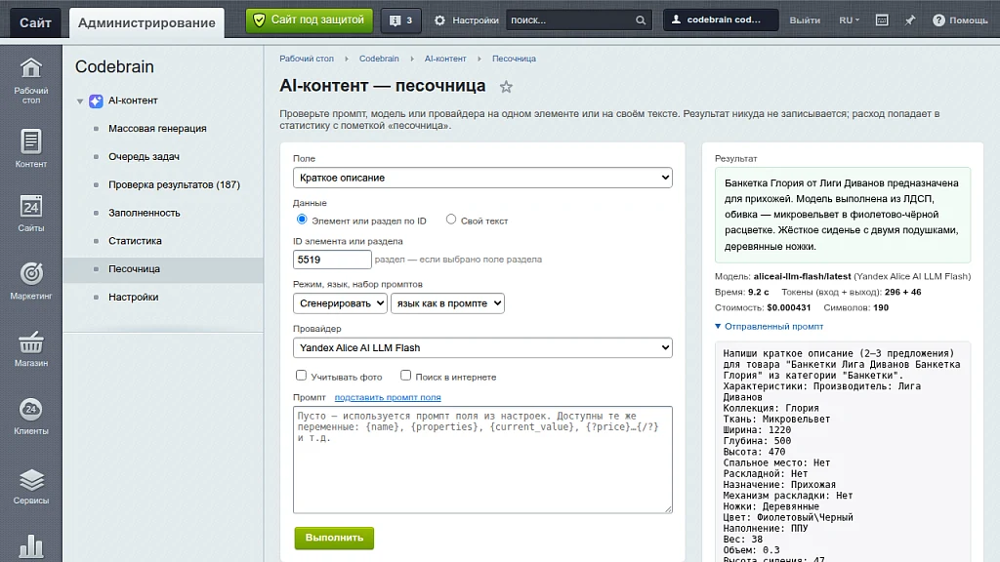This screenshot has height=562, width=1000.
Task: Enable the 'Поиск в интернете' checkbox
Action: [x=405, y=376]
